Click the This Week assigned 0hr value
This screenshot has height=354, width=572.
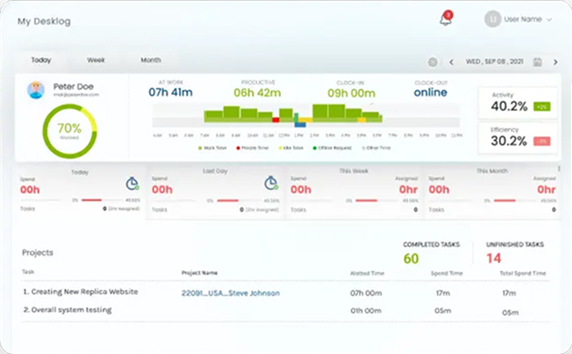[x=408, y=189]
